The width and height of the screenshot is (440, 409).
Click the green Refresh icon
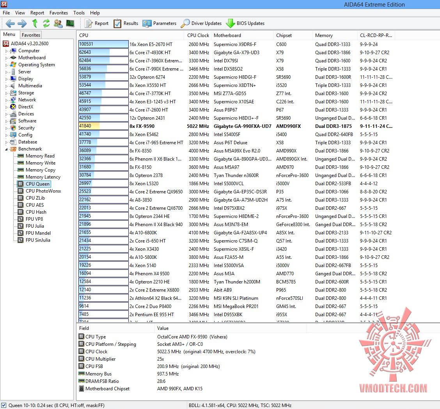tap(46, 23)
